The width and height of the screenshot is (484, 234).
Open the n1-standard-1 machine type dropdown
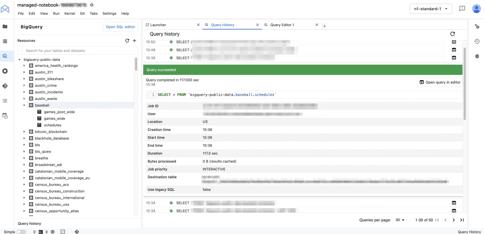click(431, 8)
